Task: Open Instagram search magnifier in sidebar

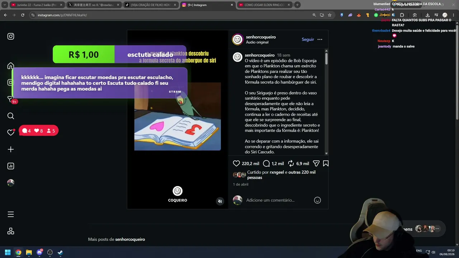Action: click(11, 116)
